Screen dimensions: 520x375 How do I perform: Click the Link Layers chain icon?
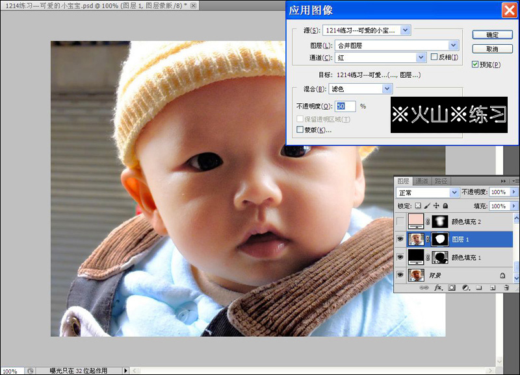point(426,287)
